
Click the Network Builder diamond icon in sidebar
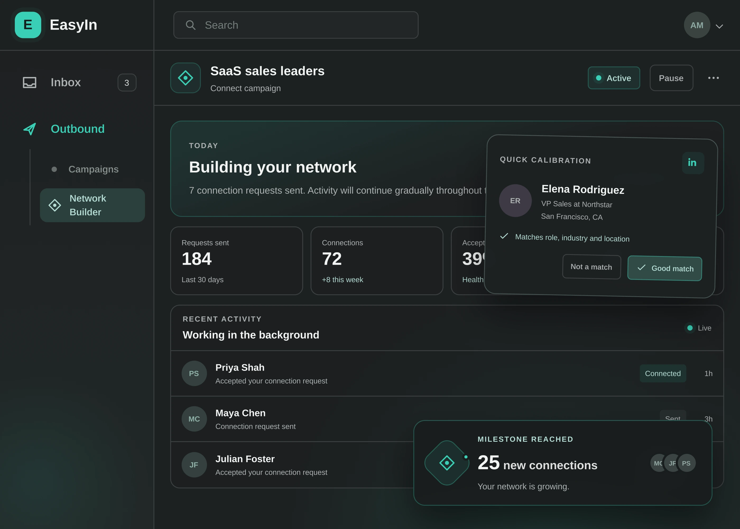point(55,205)
